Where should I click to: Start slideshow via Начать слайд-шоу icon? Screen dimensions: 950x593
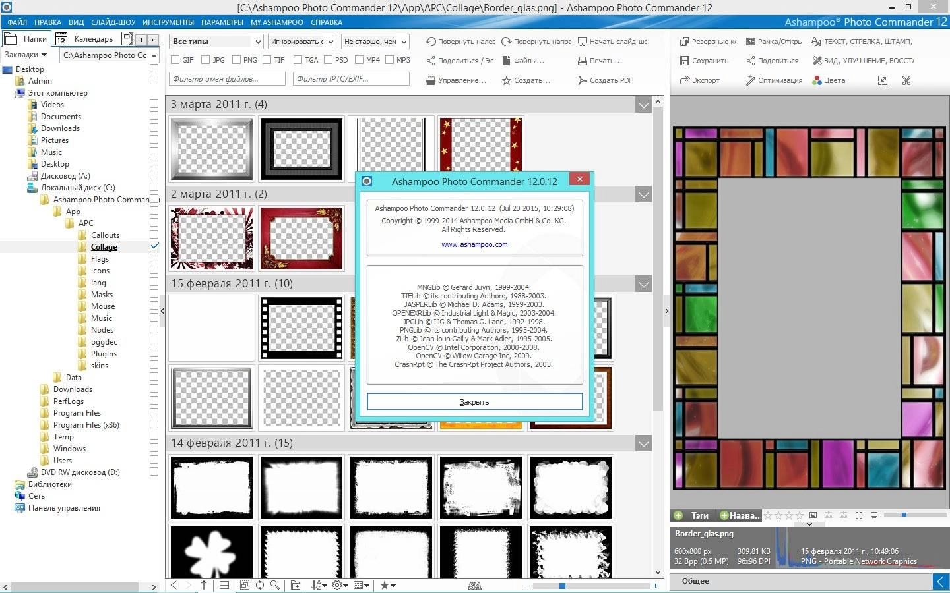point(583,42)
